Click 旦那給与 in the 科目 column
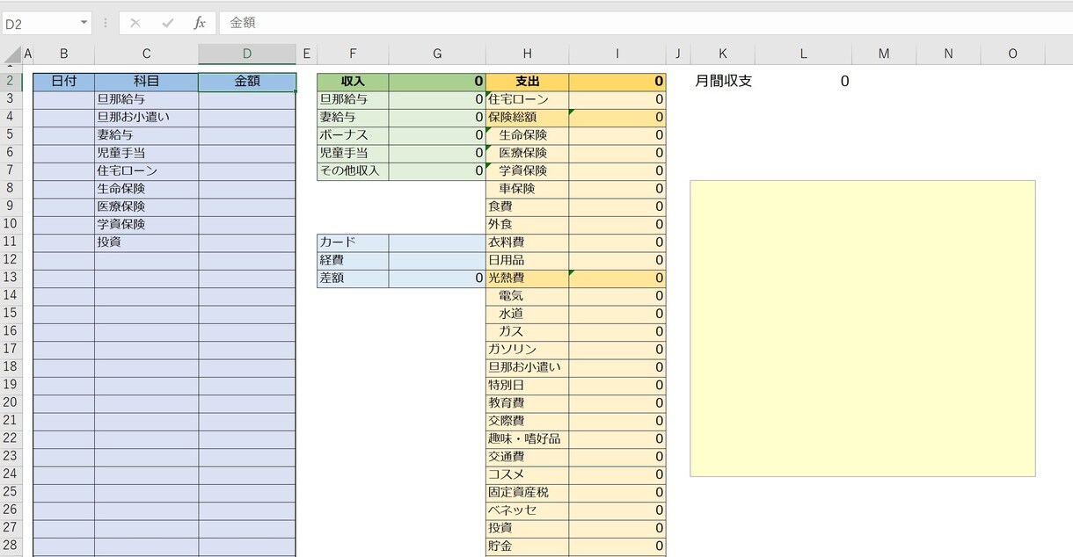Viewport: 1073px width, 557px height. pyautogui.click(x=146, y=99)
